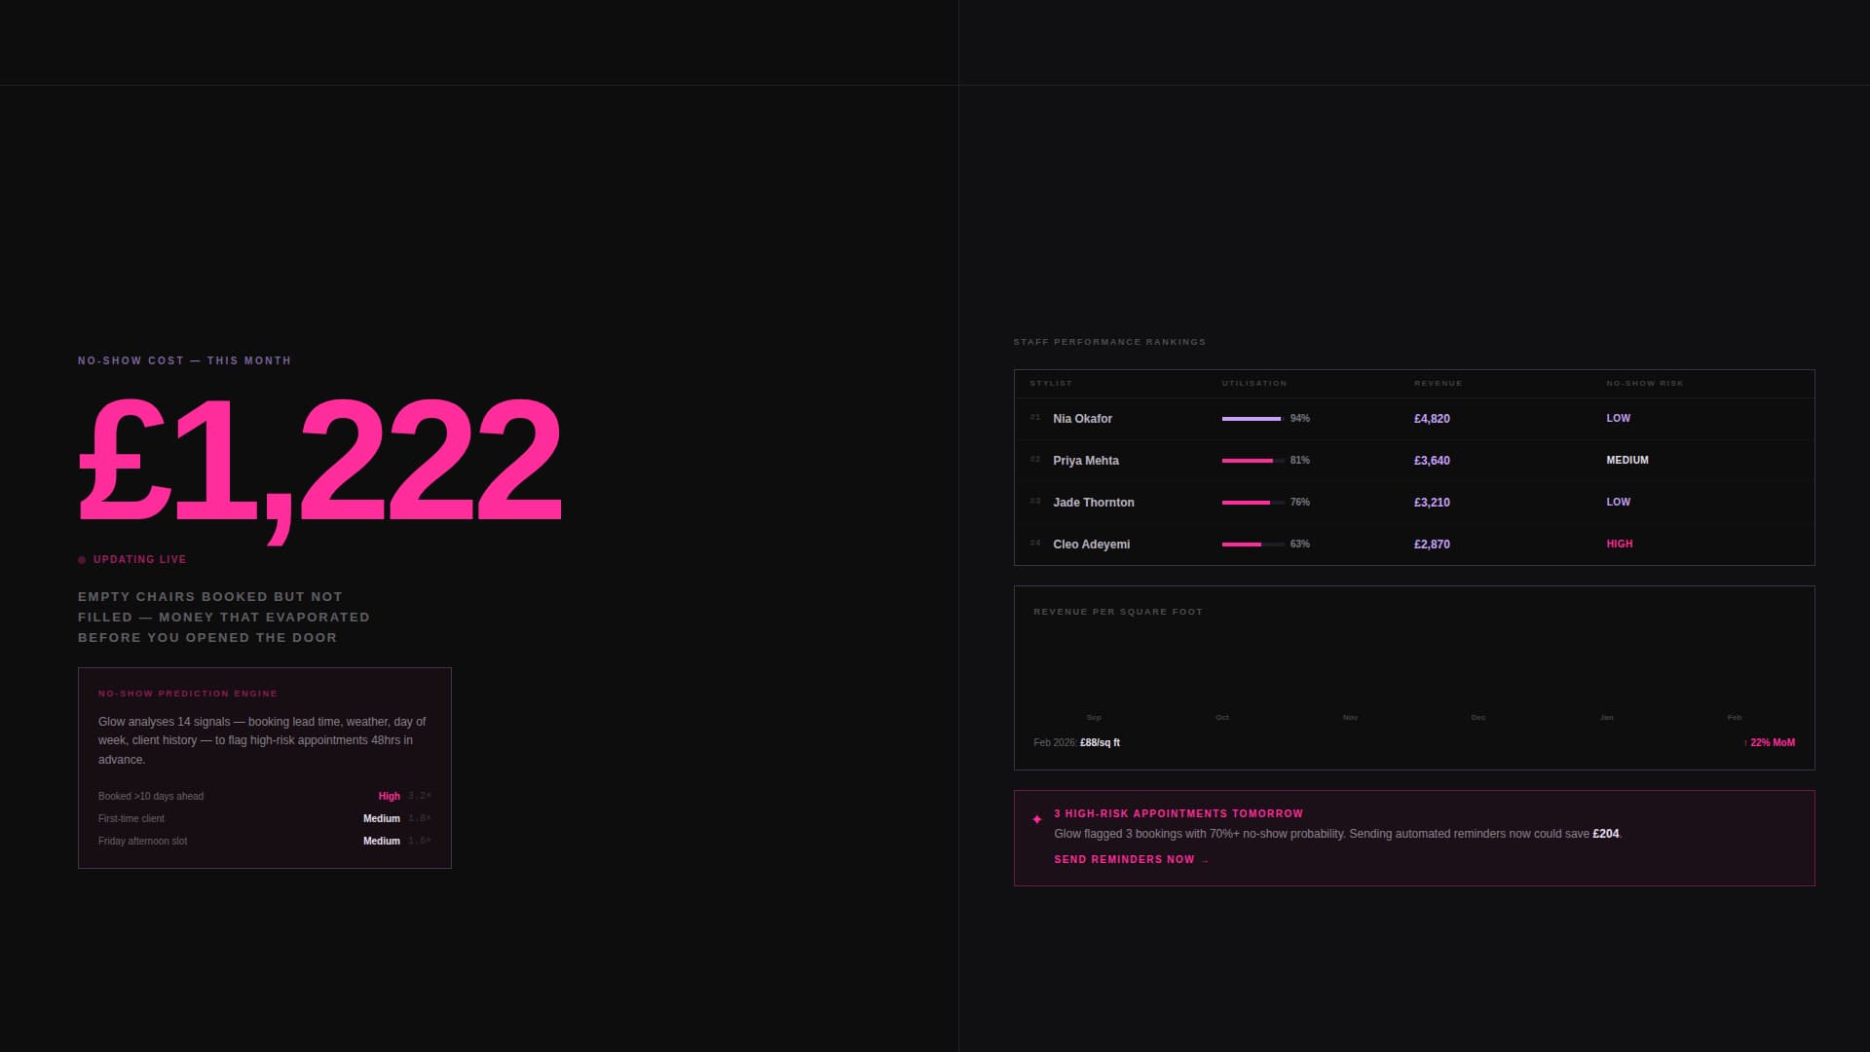
Task: Click the 63% utilisation value
Action: click(x=1300, y=545)
